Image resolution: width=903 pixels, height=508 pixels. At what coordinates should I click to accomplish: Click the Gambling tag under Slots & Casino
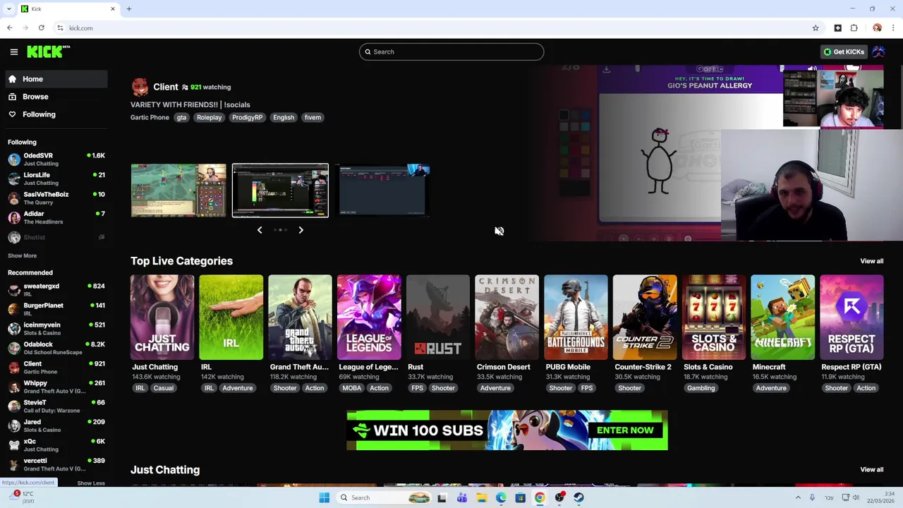[701, 388]
